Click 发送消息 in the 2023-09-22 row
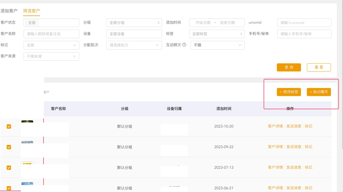Viewport: 343px width, 192px height. pos(294,147)
